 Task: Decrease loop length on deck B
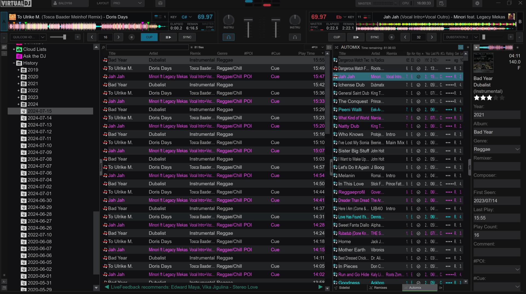pos(405,37)
